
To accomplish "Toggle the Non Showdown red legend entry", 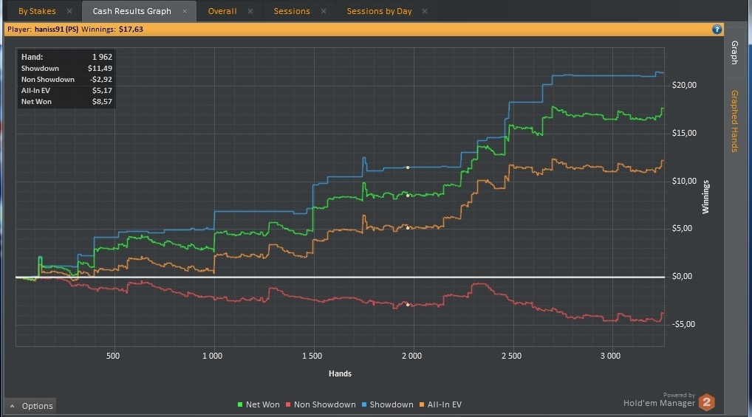I will (321, 404).
